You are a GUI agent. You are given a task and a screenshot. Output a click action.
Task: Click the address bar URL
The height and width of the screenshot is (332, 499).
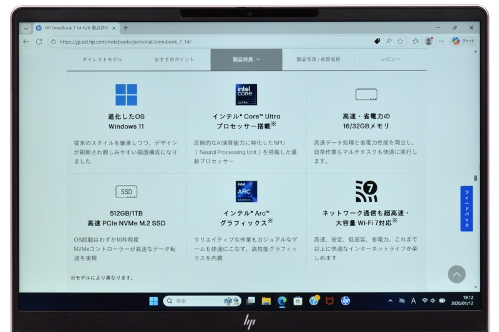click(x=125, y=42)
